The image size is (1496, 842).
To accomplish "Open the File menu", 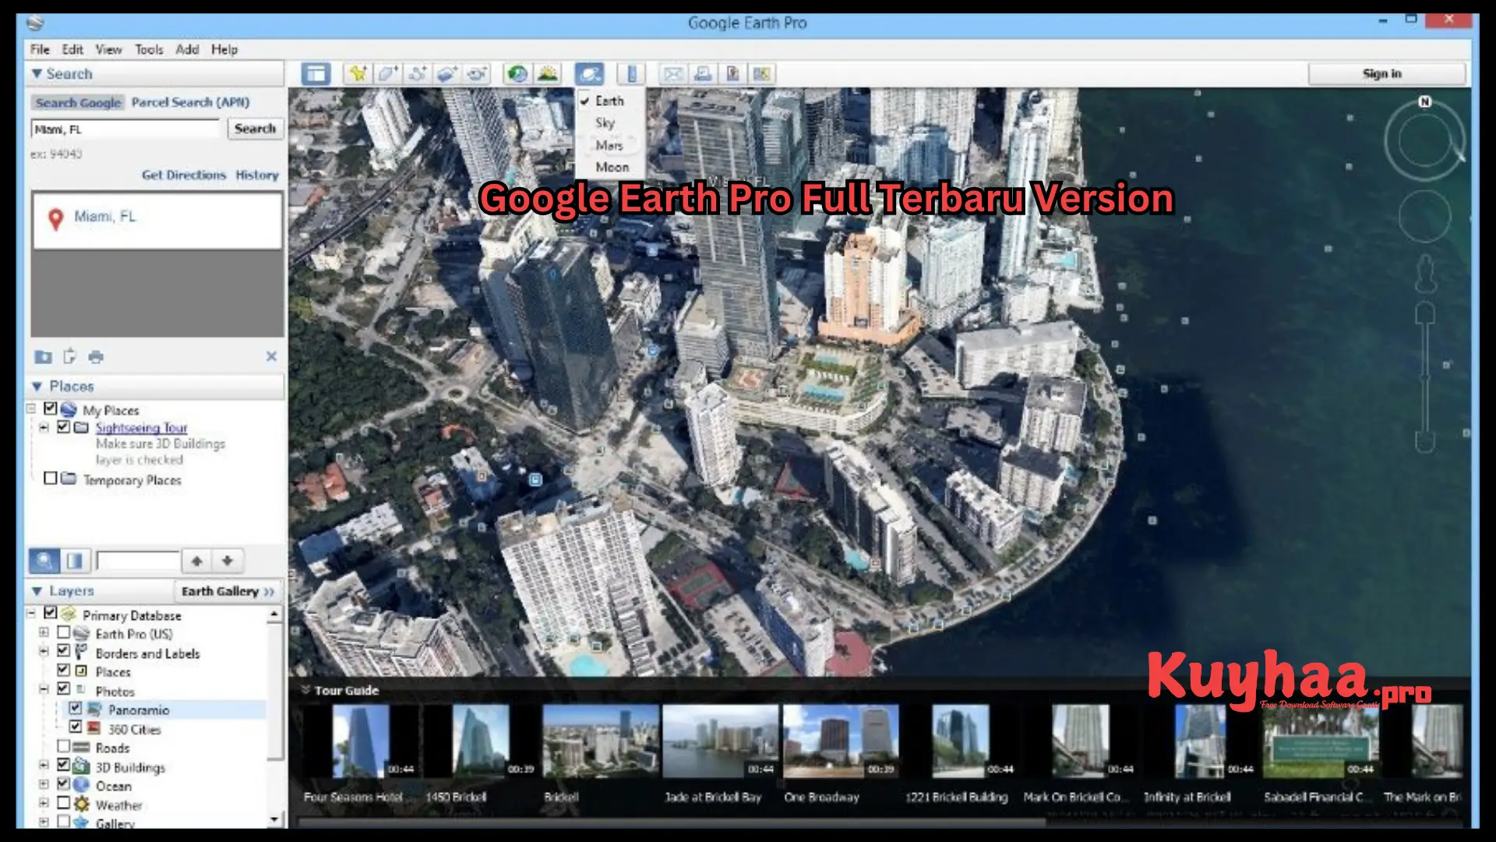I will [x=40, y=49].
